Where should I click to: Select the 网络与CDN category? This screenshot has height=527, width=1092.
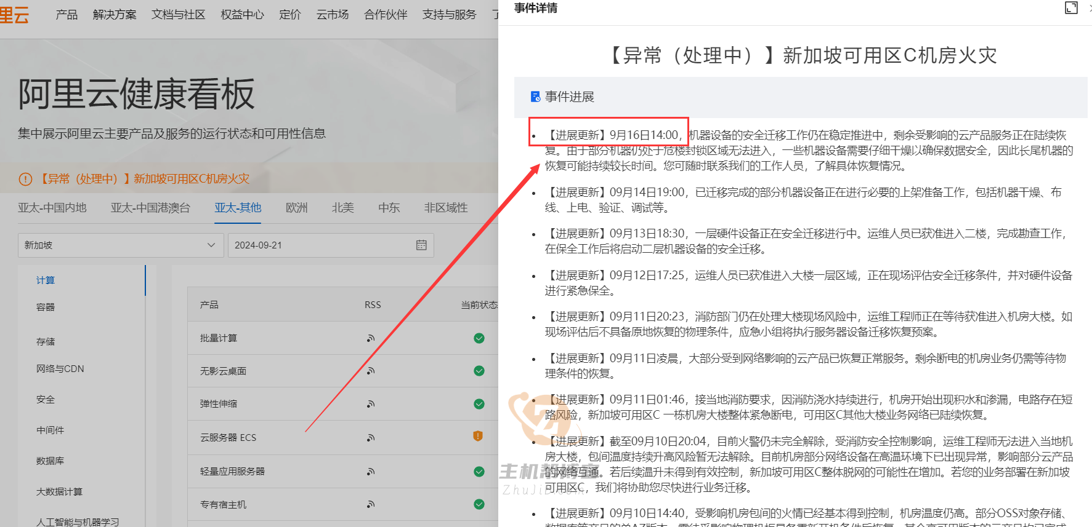[x=60, y=369]
